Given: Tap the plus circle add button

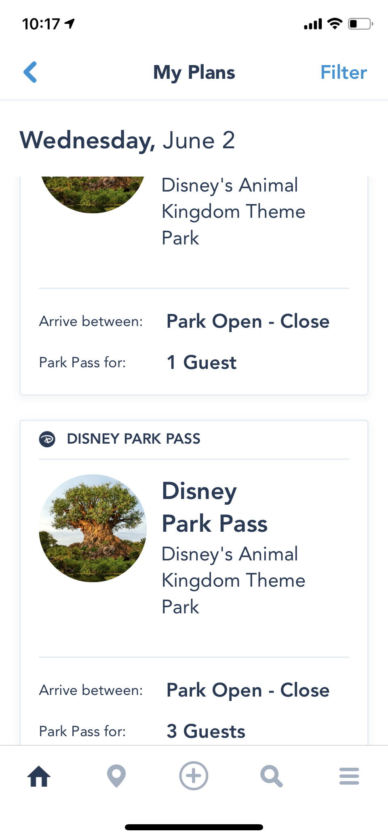Looking at the screenshot, I should tap(194, 776).
